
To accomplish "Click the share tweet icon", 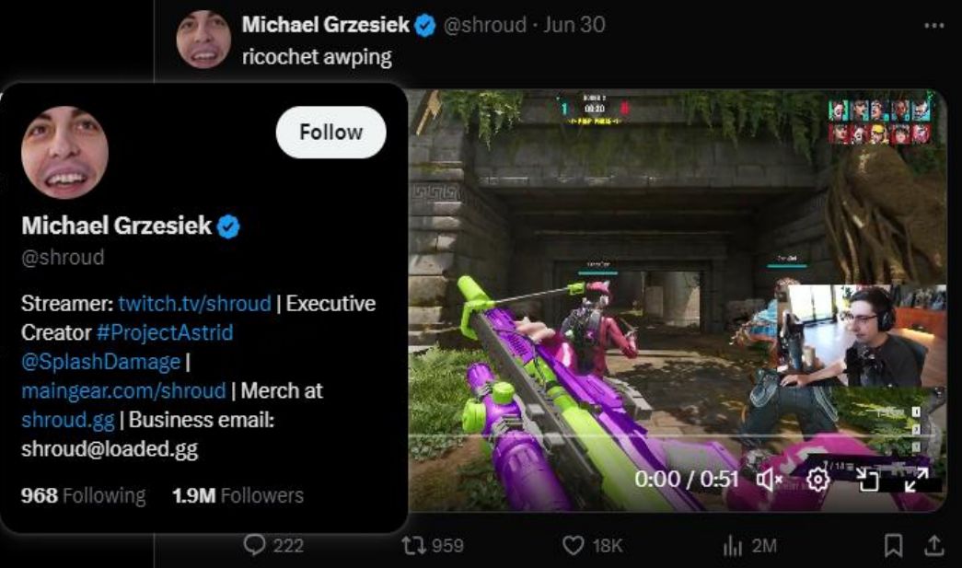I will coord(933,546).
